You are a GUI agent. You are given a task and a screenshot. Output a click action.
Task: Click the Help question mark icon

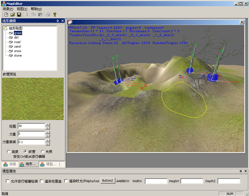[55, 14]
